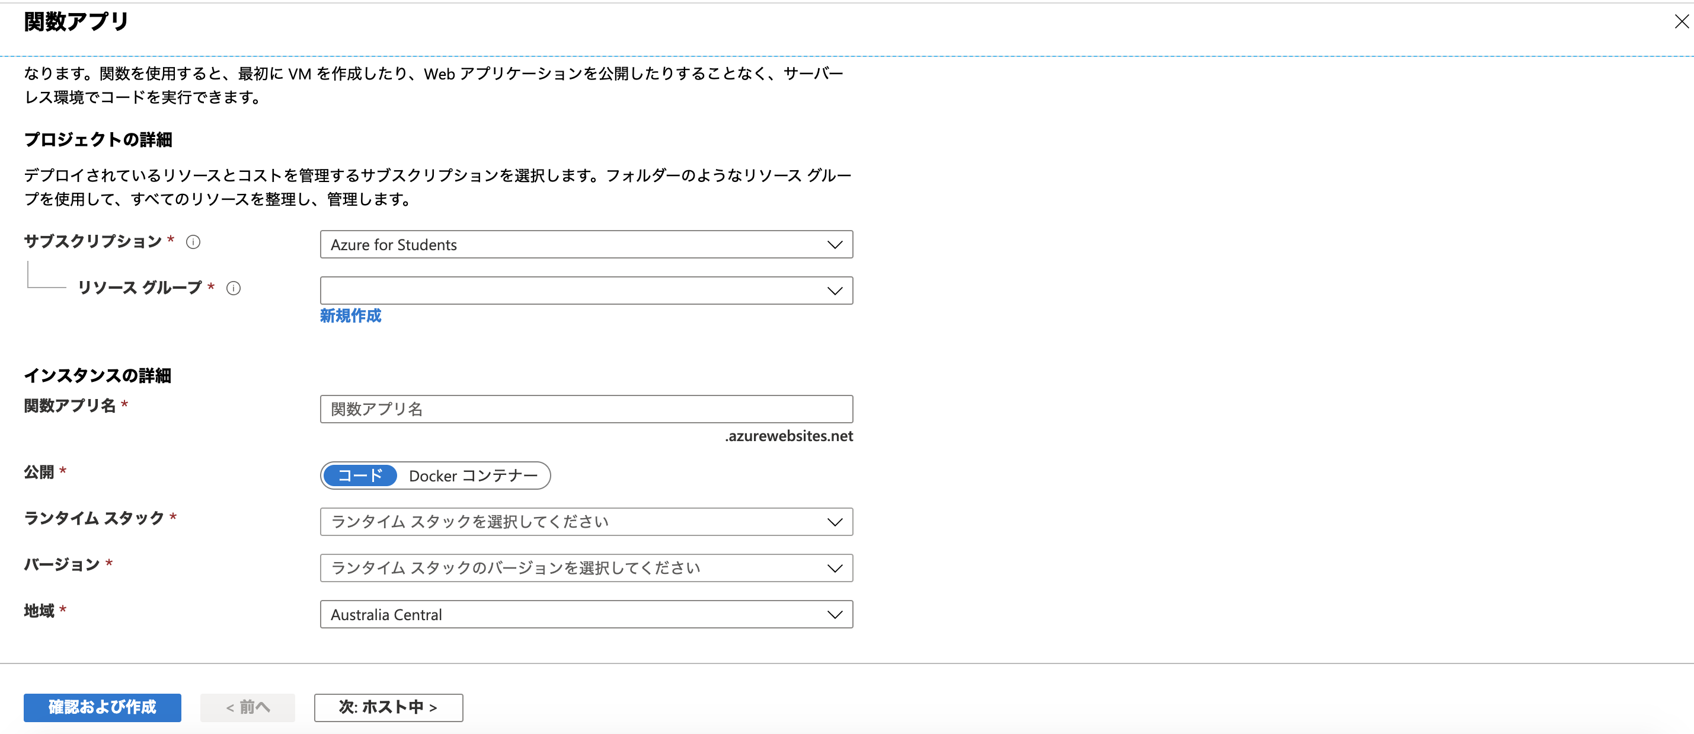Click chevron arrow of サブスクリプション dropdown
Screen dimensions: 1694x734
click(x=835, y=245)
